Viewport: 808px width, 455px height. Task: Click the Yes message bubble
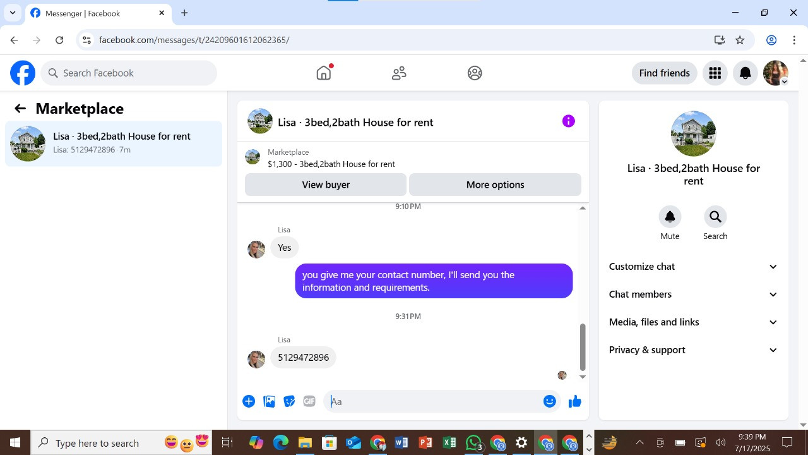tap(285, 248)
